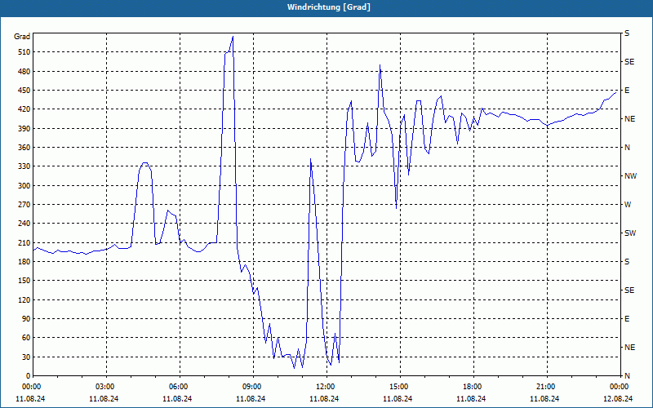Select the 210 y-axis value

click(x=24, y=242)
